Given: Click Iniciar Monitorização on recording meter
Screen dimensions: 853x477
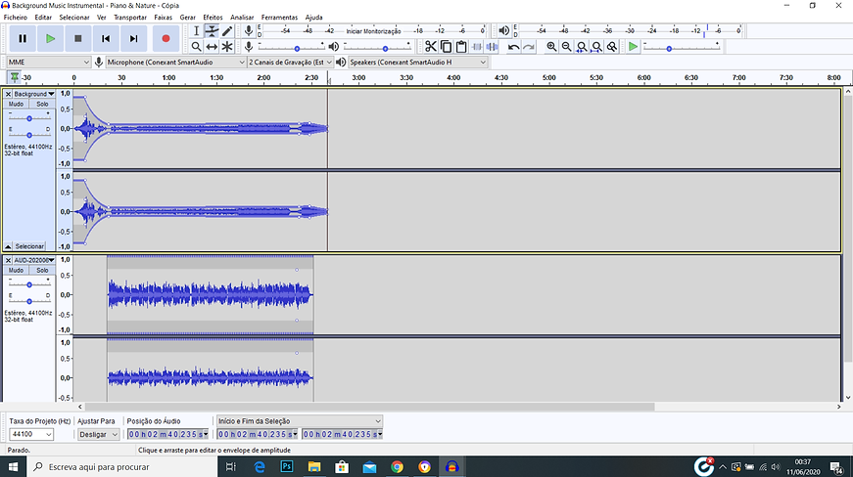Looking at the screenshot, I should (373, 31).
